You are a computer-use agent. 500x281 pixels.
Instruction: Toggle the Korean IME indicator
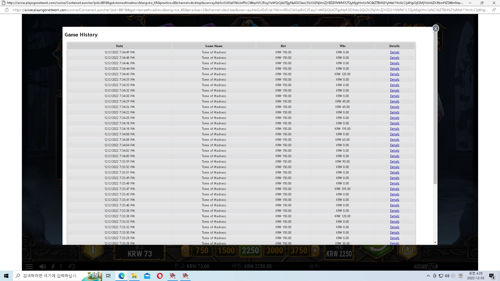[461, 276]
